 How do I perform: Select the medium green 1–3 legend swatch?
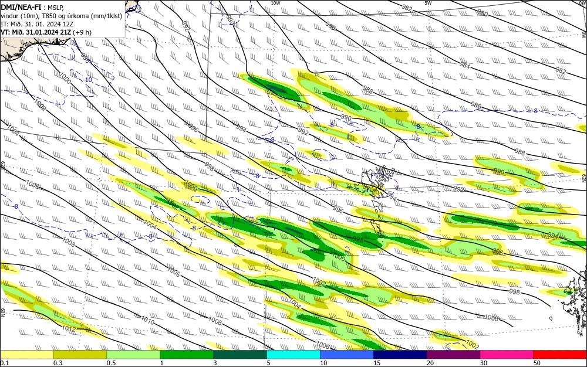(187, 354)
